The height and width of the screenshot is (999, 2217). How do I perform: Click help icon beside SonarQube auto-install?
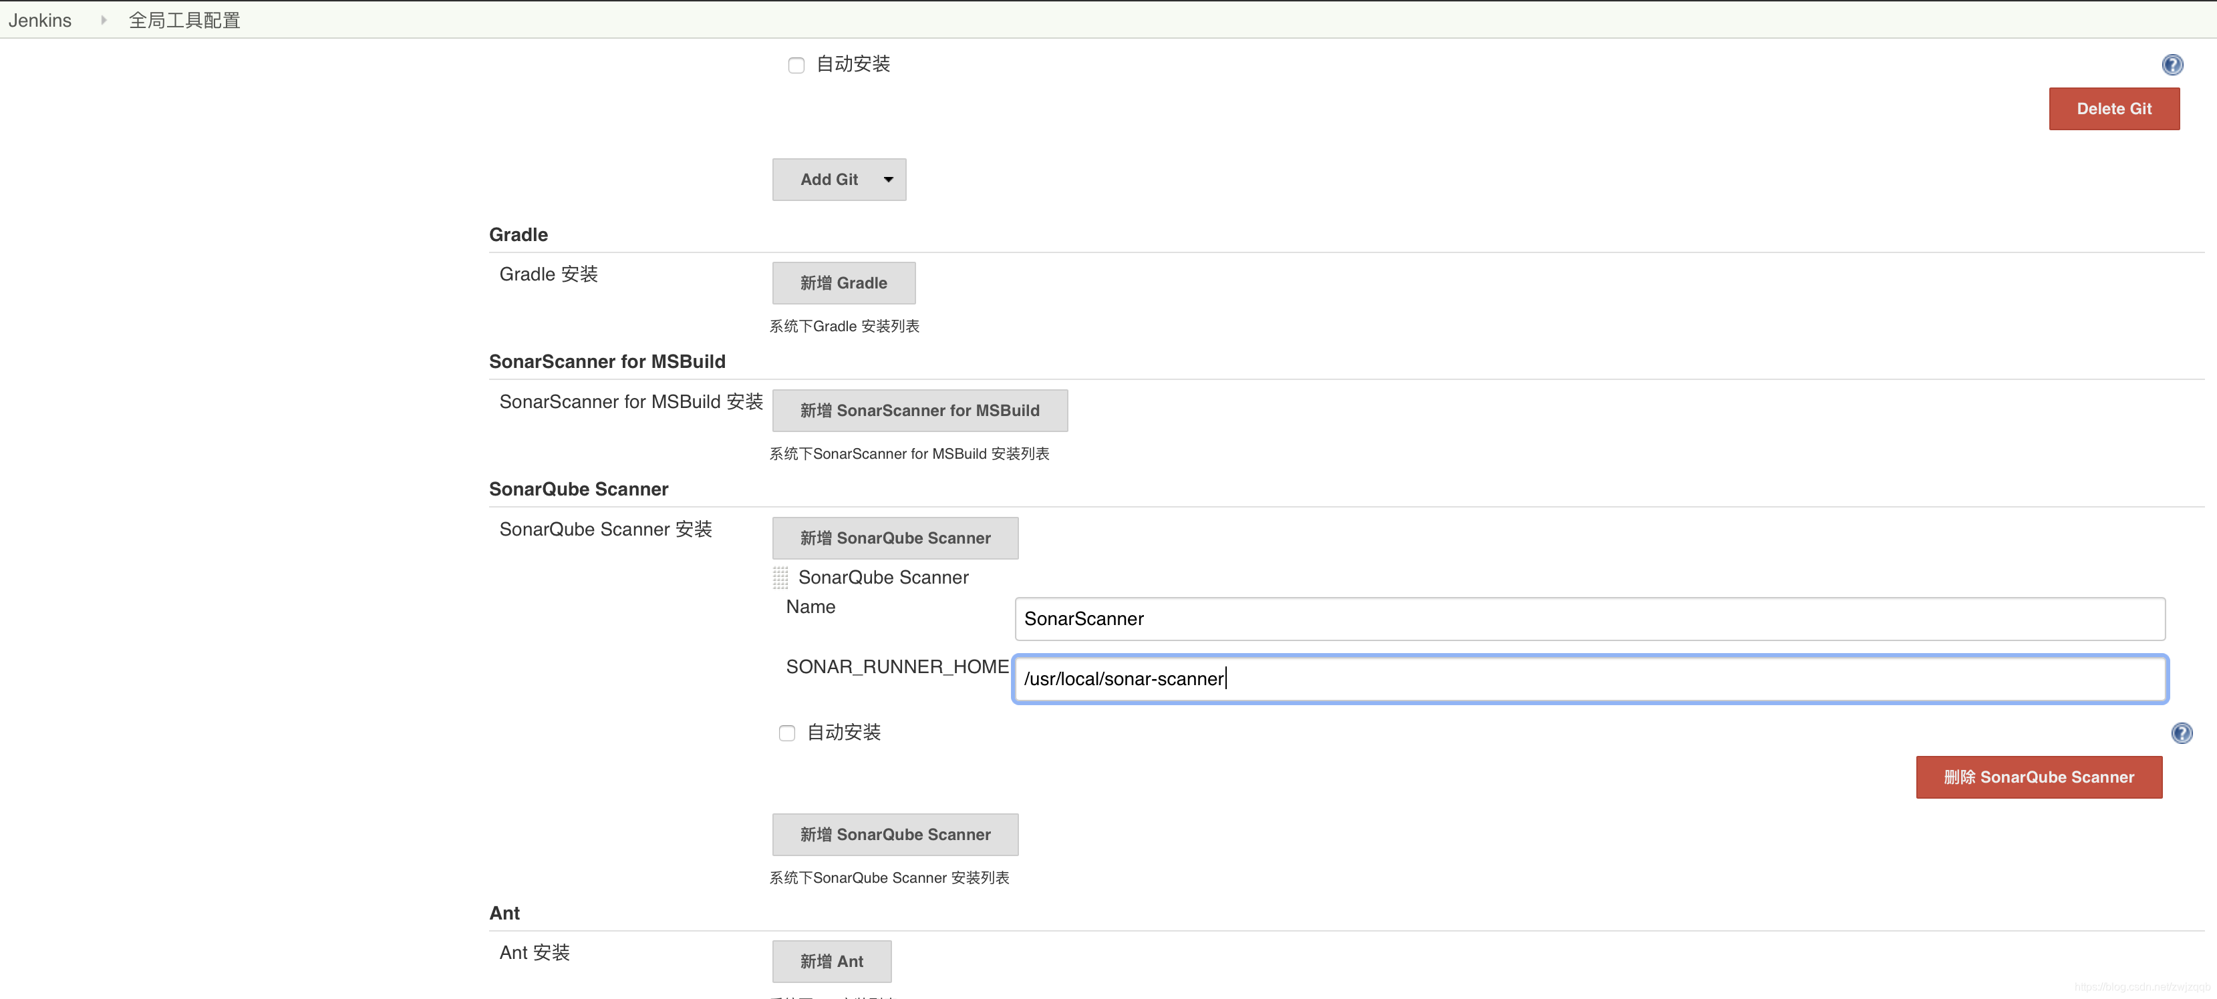2181,733
